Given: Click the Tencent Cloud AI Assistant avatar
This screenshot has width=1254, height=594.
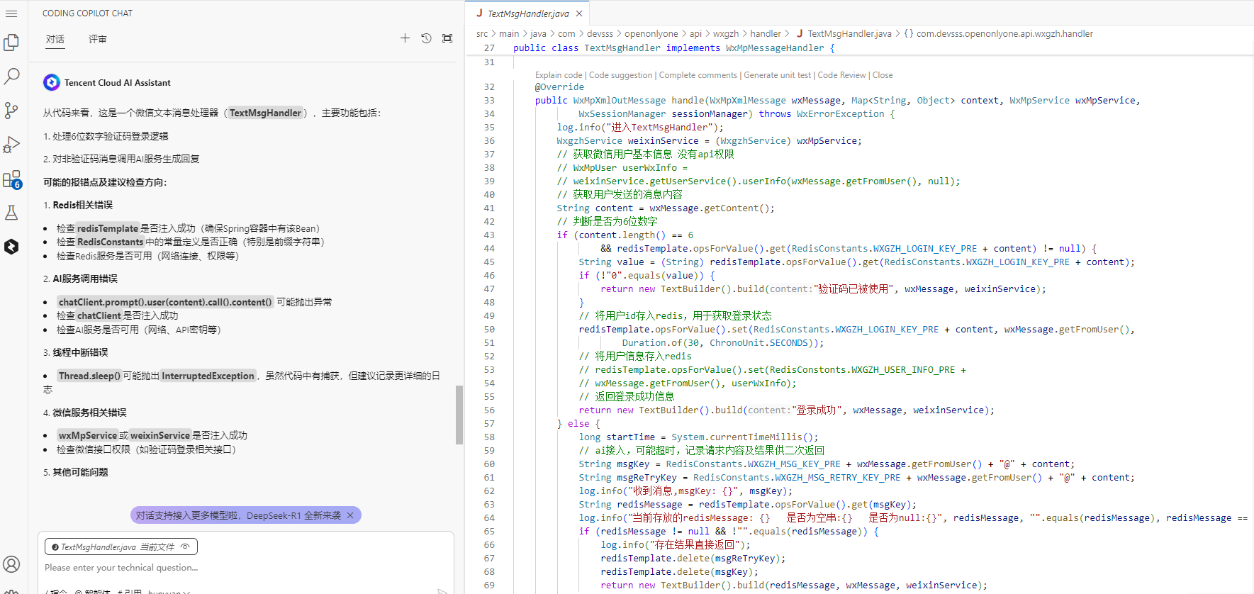Looking at the screenshot, I should (52, 82).
